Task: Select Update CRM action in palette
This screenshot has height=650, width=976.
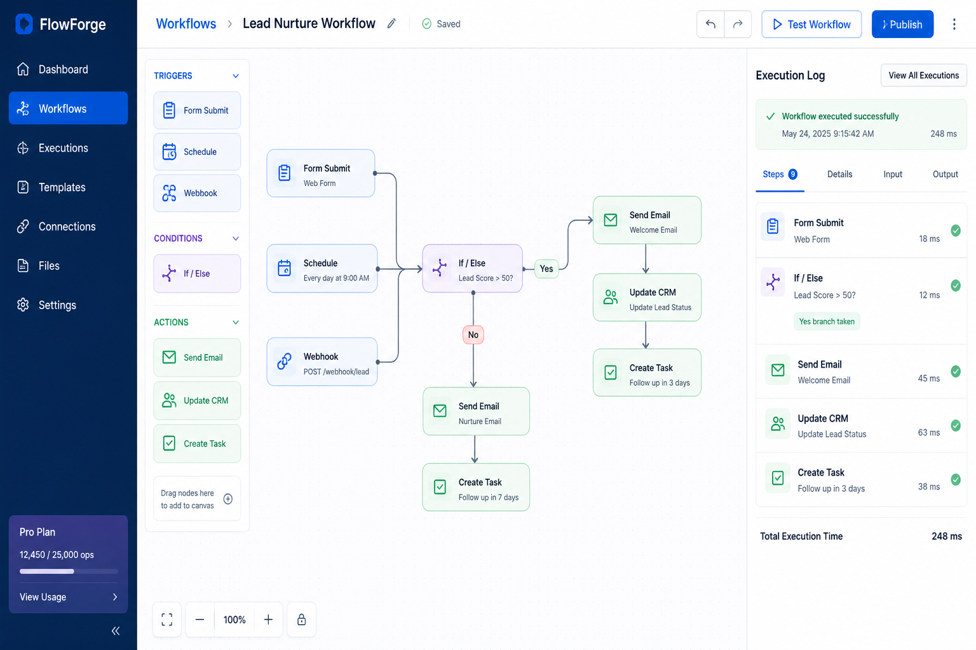Action: [x=197, y=401]
